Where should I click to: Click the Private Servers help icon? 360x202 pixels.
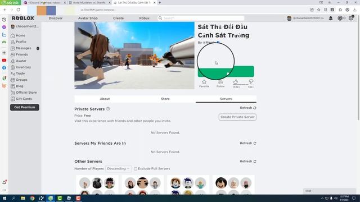(x=108, y=109)
